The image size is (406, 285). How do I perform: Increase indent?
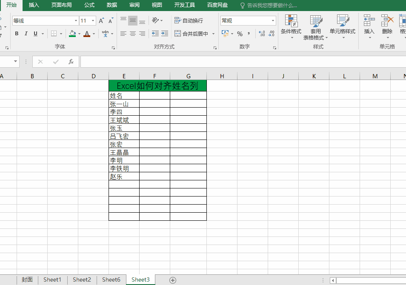(x=164, y=34)
